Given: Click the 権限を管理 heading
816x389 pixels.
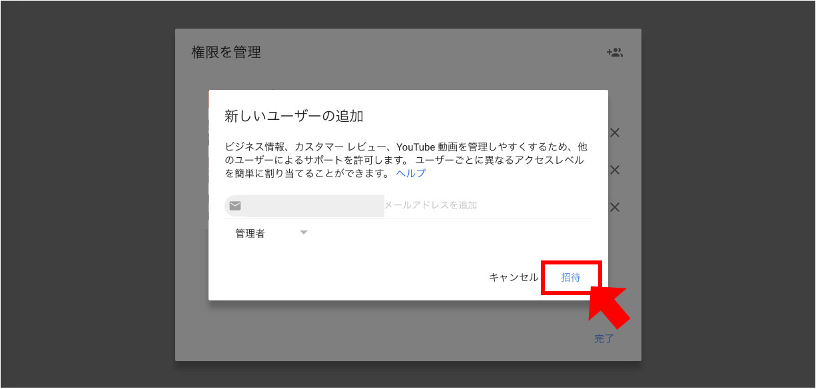Looking at the screenshot, I should click(226, 52).
